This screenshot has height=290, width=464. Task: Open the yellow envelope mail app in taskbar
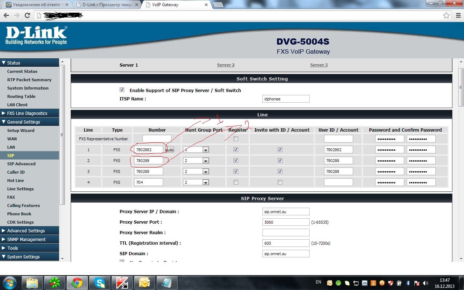(x=145, y=282)
